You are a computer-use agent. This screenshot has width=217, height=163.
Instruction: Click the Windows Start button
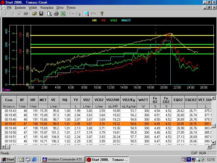click(8, 159)
